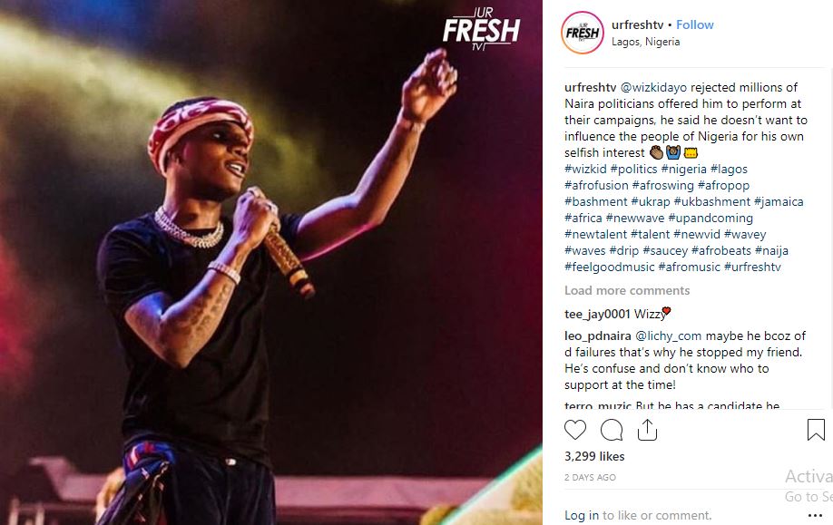
Task: Load more comments on the post
Action: pos(627,290)
